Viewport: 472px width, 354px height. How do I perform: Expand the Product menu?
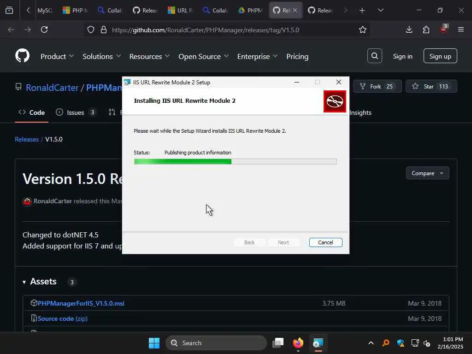[57, 56]
